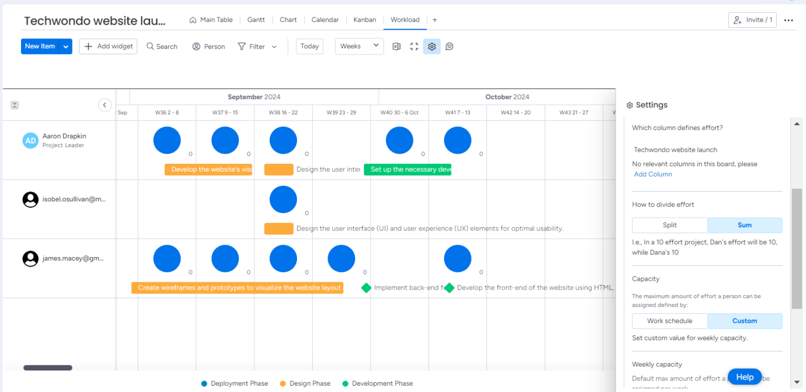Switch to the Kanban view tab
Screen dimensions: 806x392
coord(365,19)
